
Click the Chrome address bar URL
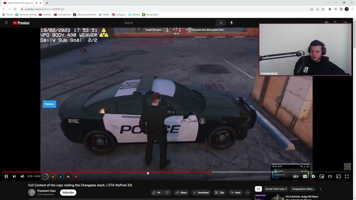point(44,9)
